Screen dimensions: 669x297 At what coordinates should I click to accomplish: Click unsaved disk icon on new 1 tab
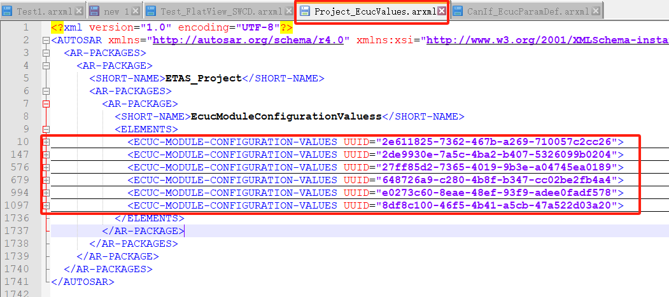[95, 11]
